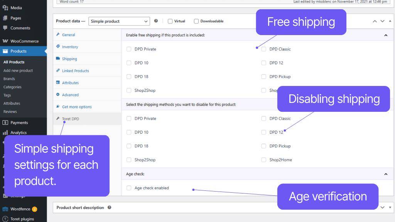
Task: Click the General tab wrench icon
Action: tap(58, 34)
